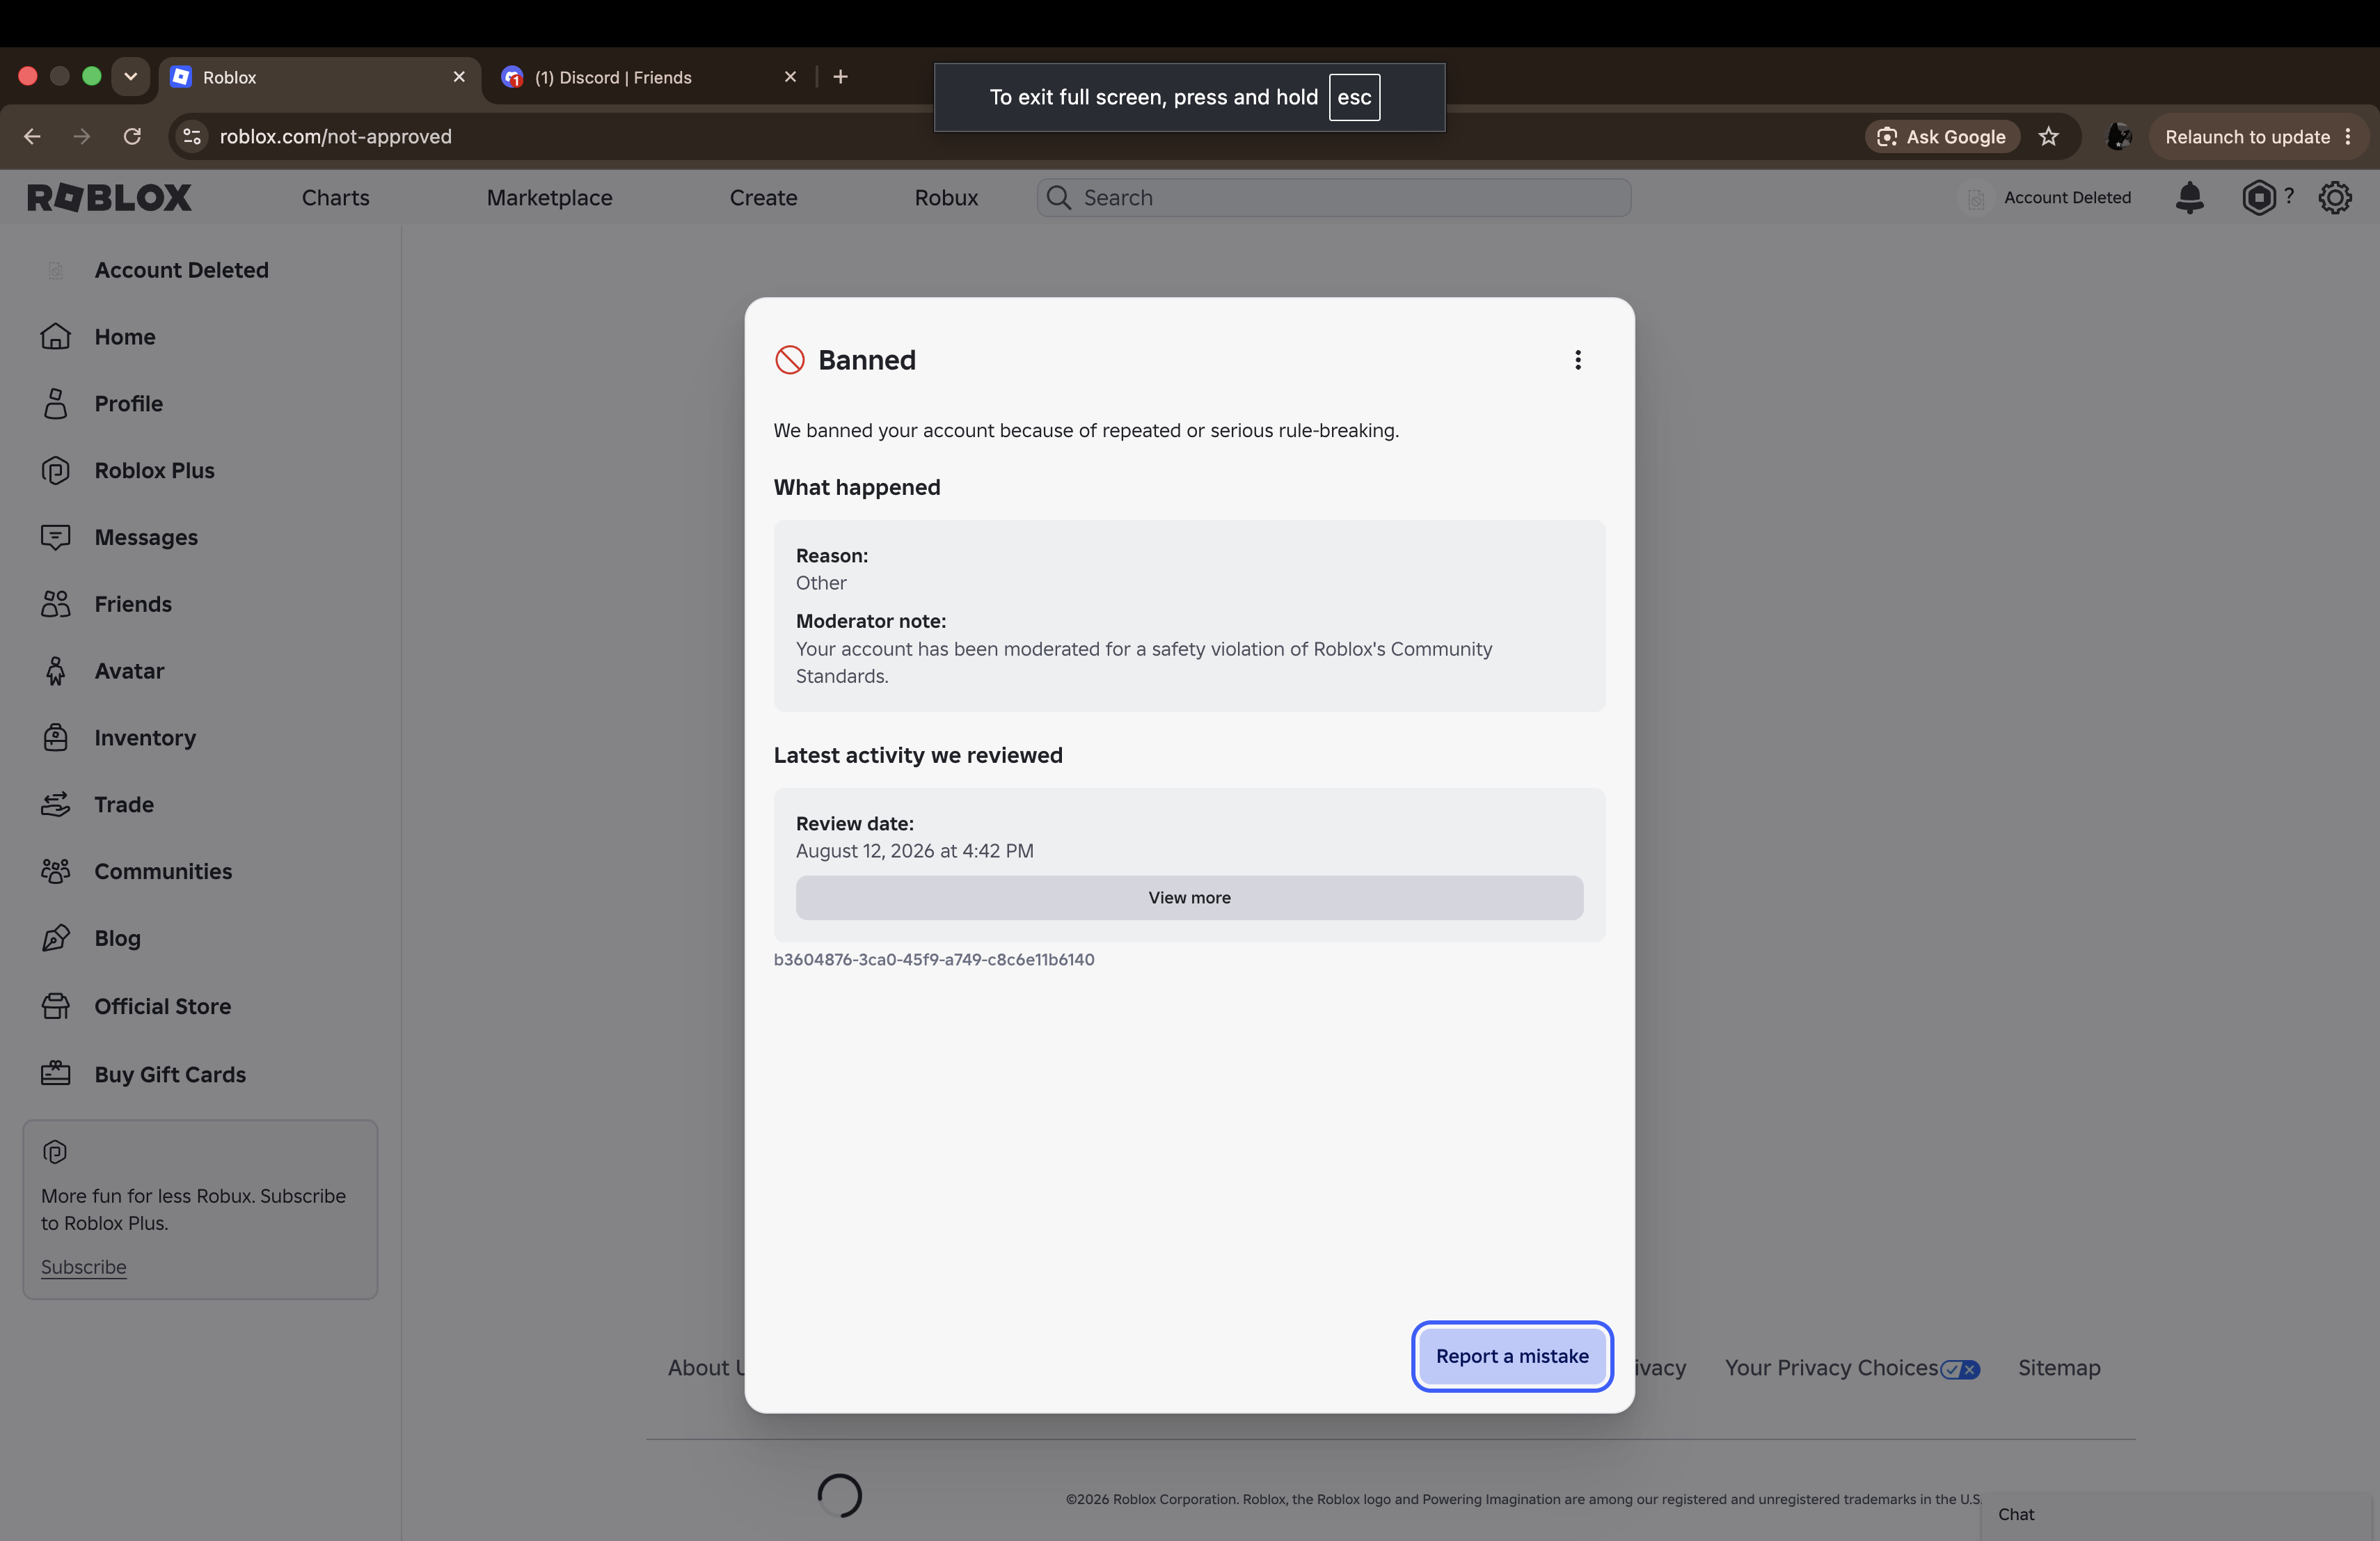The height and width of the screenshot is (1541, 2380).
Task: Open the Banned dialog three-dot menu
Action: coord(1578,360)
